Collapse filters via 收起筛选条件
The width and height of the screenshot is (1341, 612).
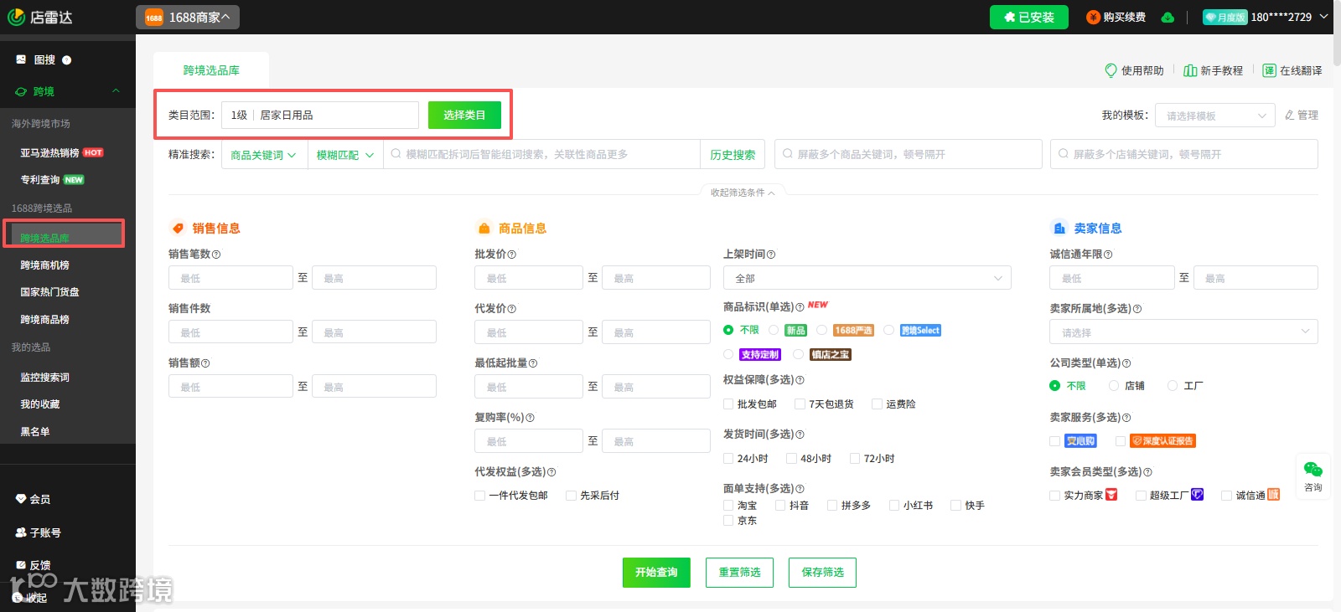743,193
